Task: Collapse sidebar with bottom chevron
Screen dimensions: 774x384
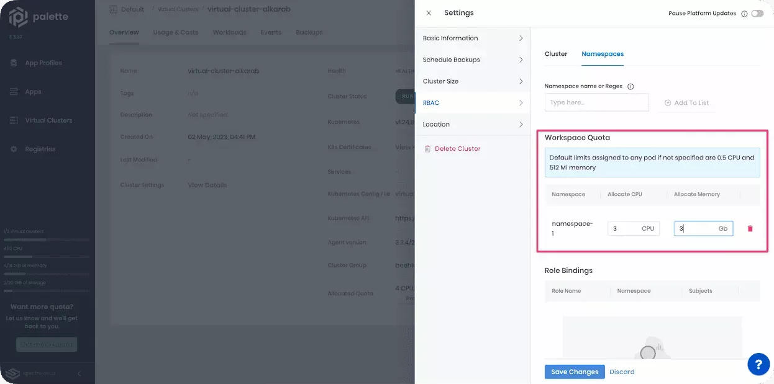Action: (x=79, y=373)
